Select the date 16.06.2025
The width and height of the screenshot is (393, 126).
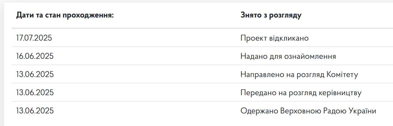click(35, 56)
